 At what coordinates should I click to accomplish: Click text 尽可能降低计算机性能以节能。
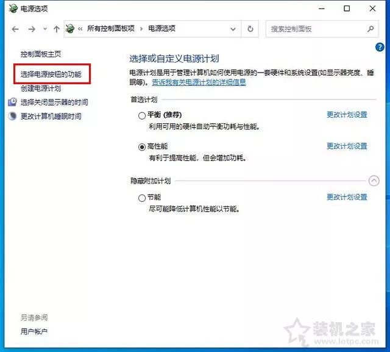click(x=194, y=209)
